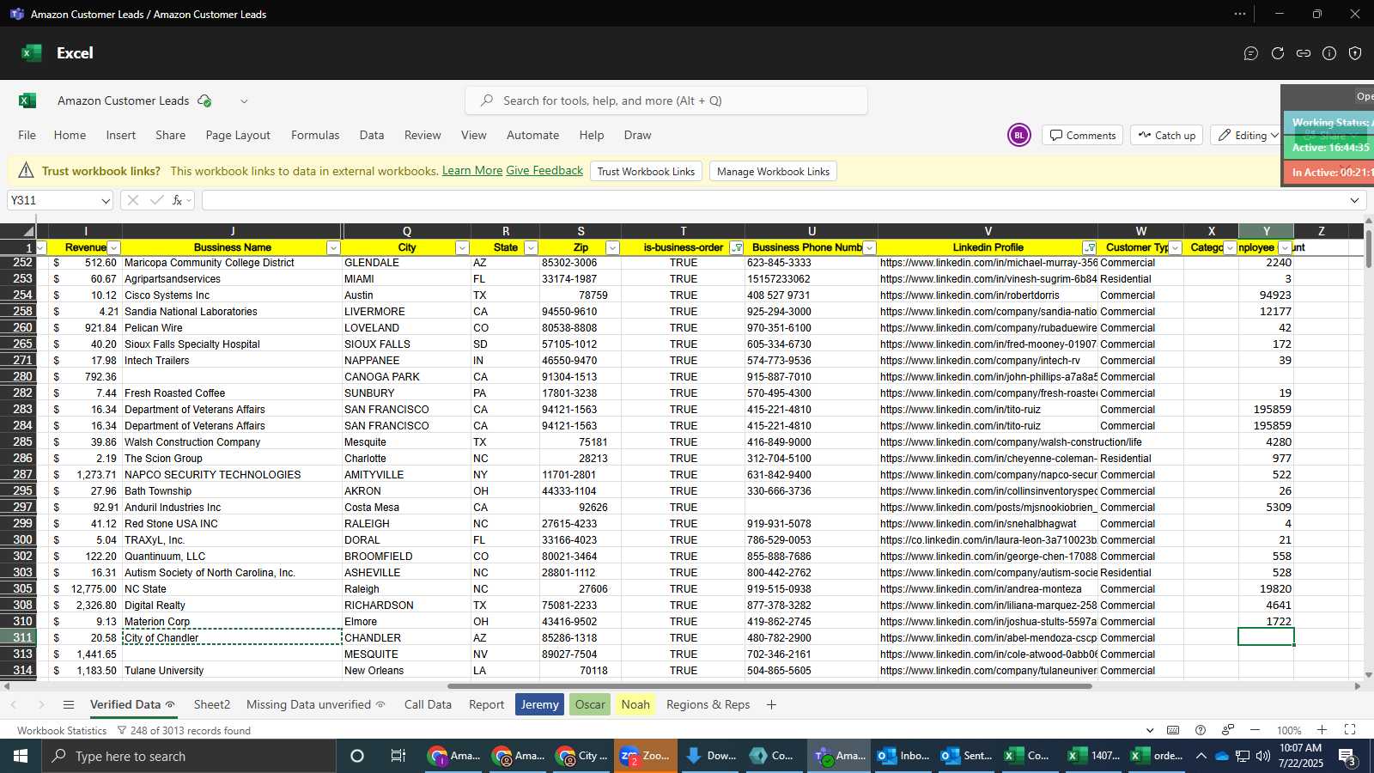1374x773 pixels.
Task: Open the Windows Start menu
Action: click(21, 756)
